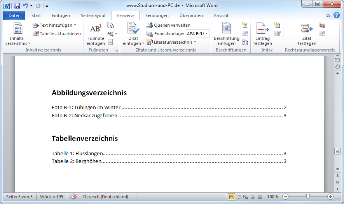
Task: Click insert Rechtsgrundlagenverzeichnis icon
Action: click(322, 25)
